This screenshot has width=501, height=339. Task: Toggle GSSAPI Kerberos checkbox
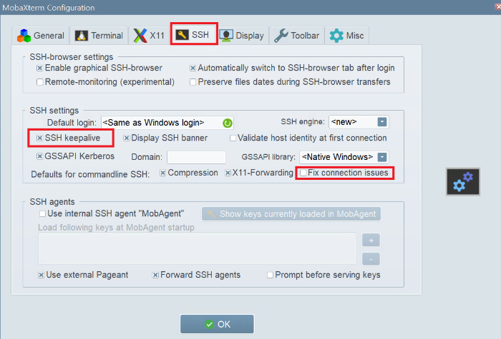point(39,156)
